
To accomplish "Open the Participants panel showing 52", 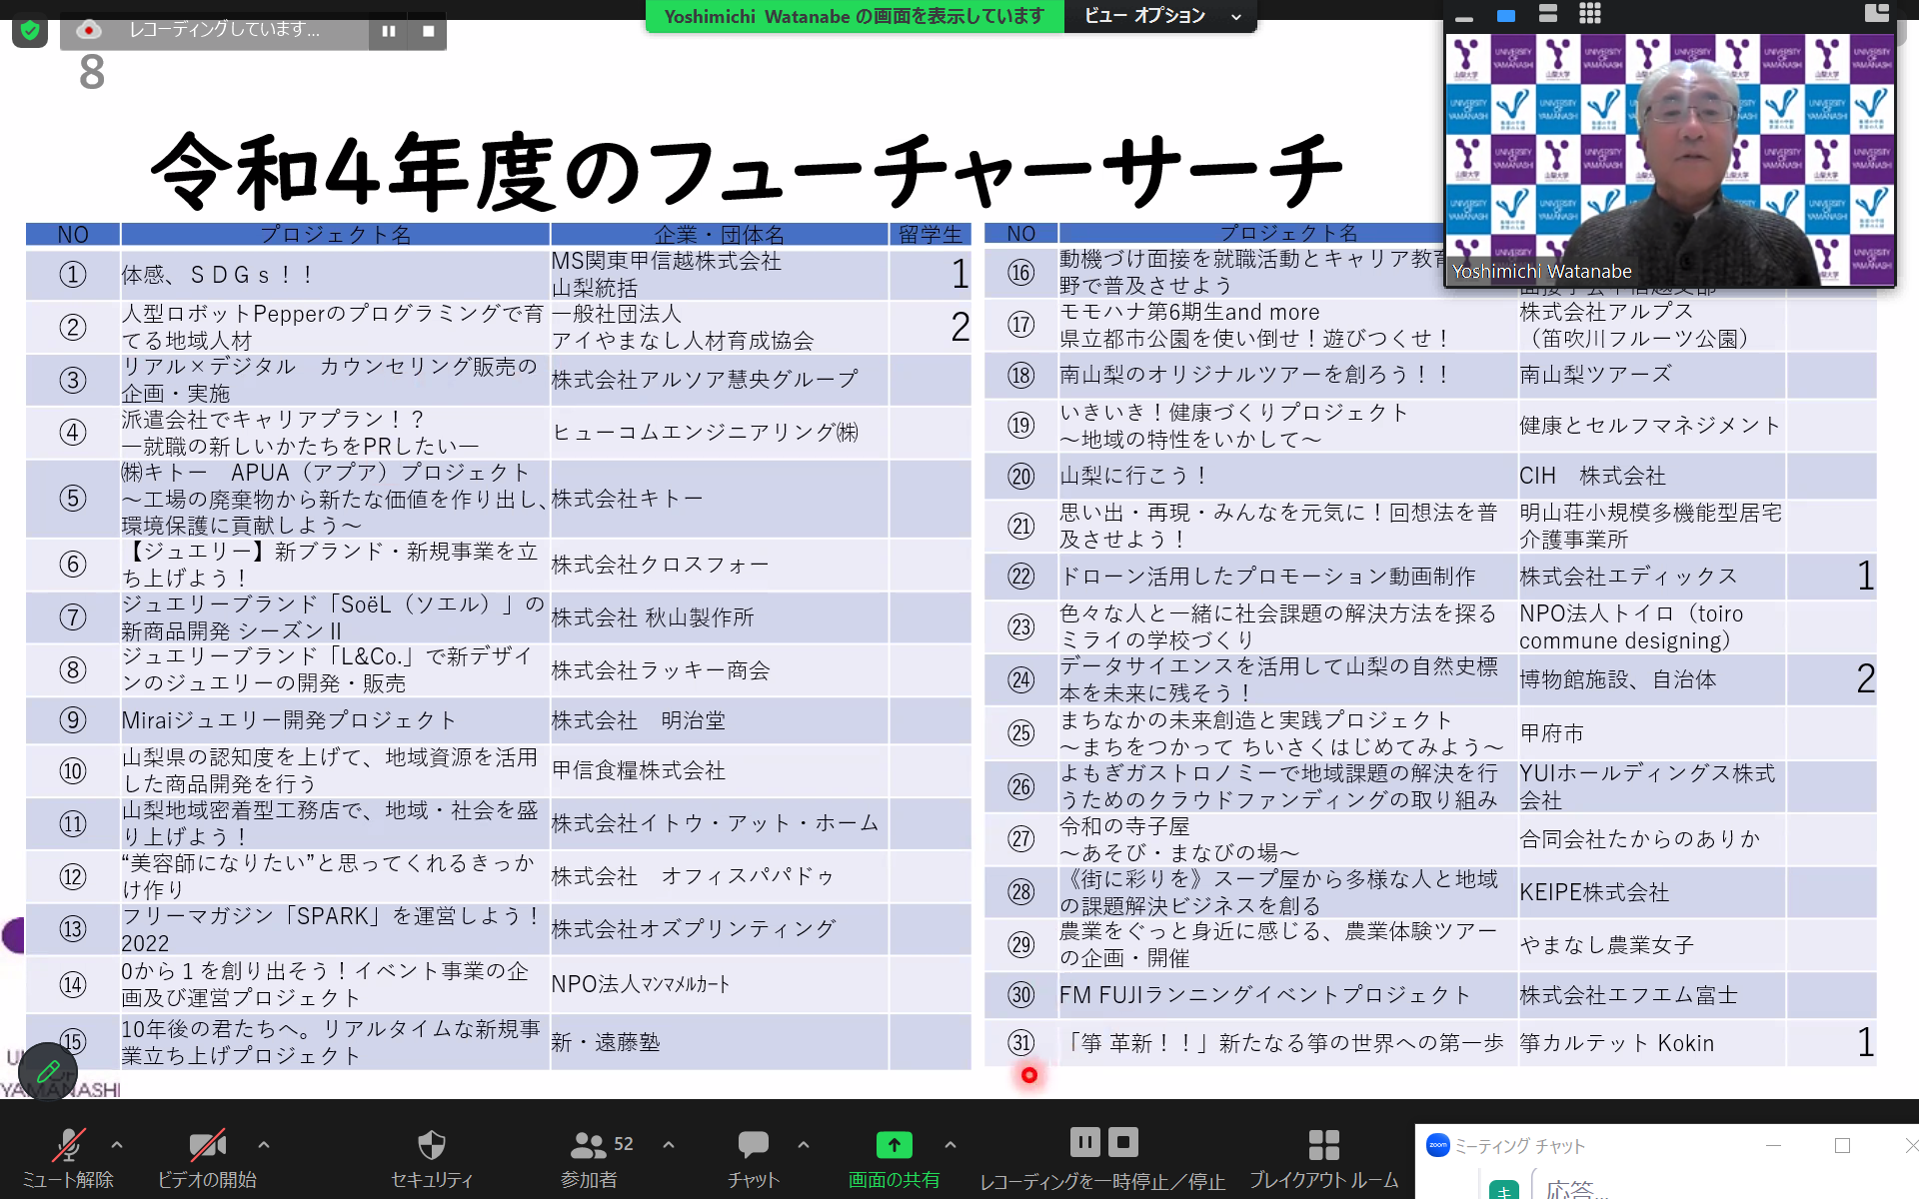I will (589, 1145).
